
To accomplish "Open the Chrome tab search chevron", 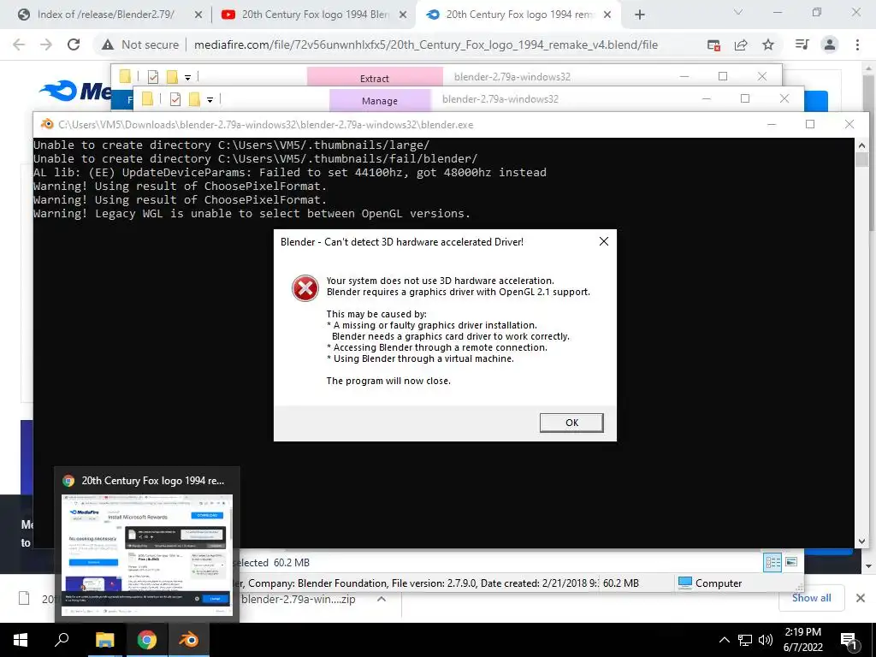I will coord(738,12).
